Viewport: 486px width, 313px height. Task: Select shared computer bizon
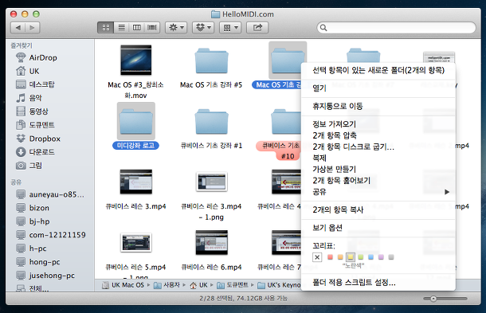pos(33,208)
